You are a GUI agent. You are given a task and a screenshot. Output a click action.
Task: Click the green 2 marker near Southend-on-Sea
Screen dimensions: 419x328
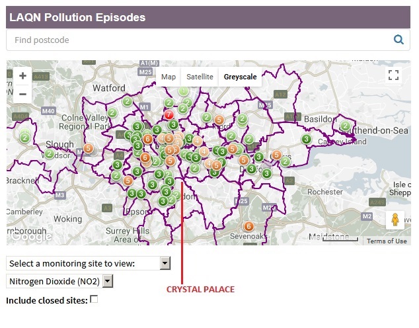(345, 126)
